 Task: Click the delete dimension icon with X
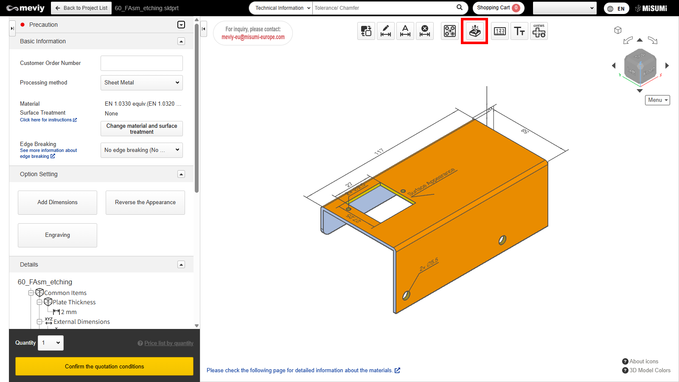425,31
